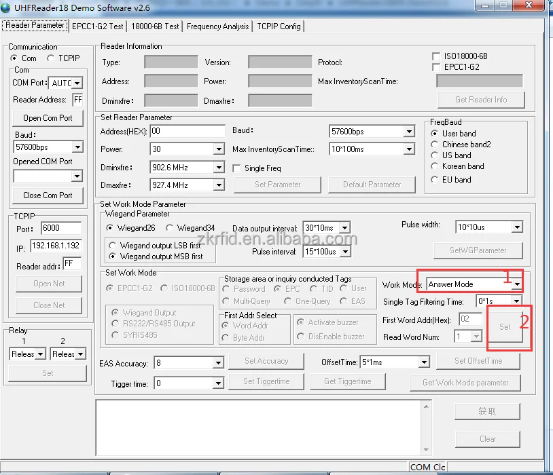Viewport: 553px width, 475px height.
Task: Click the TCPIP IP address field
Action: click(x=54, y=246)
